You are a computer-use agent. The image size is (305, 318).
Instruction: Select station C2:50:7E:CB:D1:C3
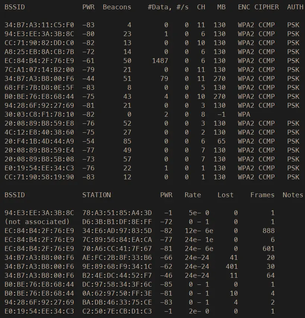click(117, 311)
